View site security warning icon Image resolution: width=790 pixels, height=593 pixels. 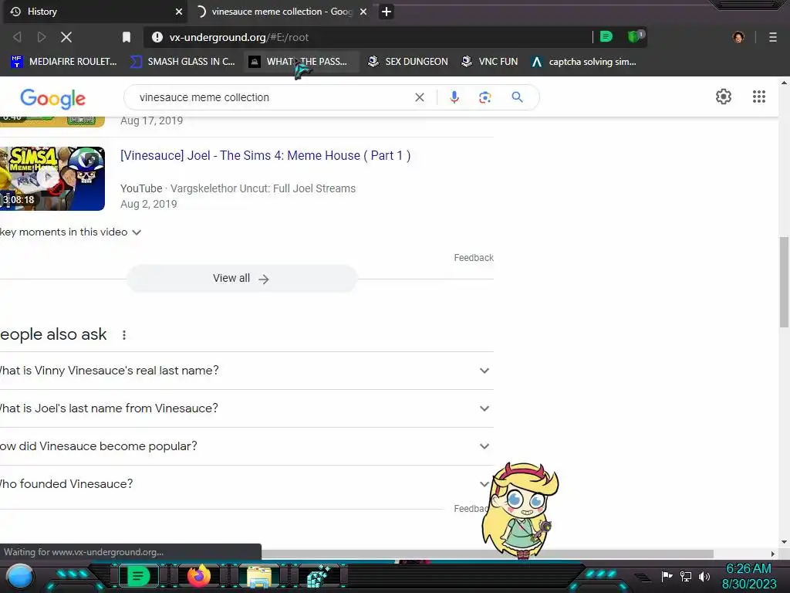coord(157,37)
